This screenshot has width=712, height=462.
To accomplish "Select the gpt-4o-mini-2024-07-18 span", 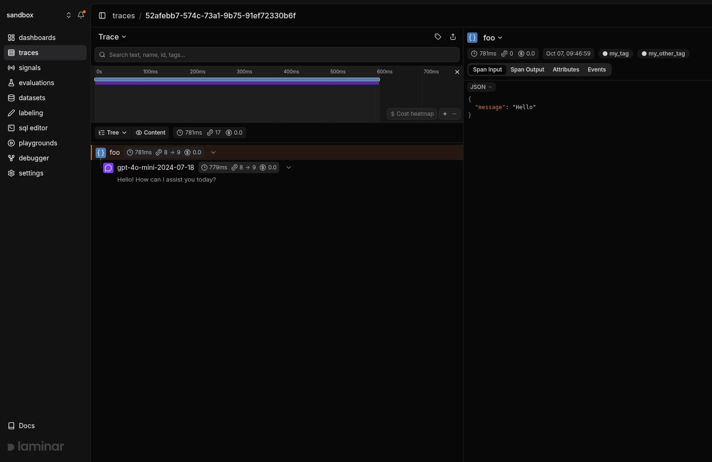I will 155,167.
